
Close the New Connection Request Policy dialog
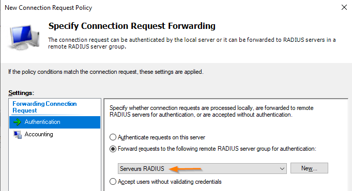pyautogui.click(x=344, y=7)
